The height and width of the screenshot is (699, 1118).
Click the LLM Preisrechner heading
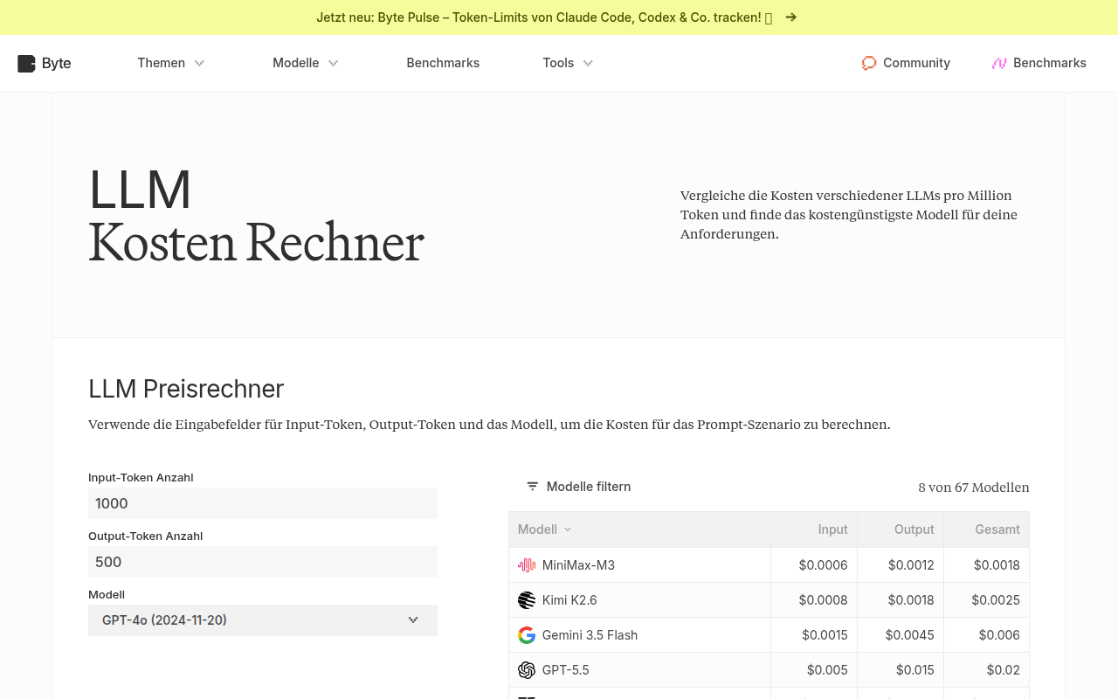tap(186, 389)
